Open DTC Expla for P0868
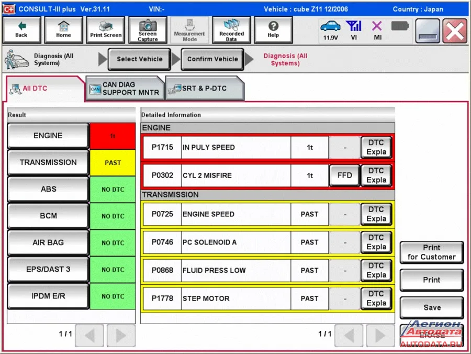Viewport: 471px width, 354px height. coord(376,270)
